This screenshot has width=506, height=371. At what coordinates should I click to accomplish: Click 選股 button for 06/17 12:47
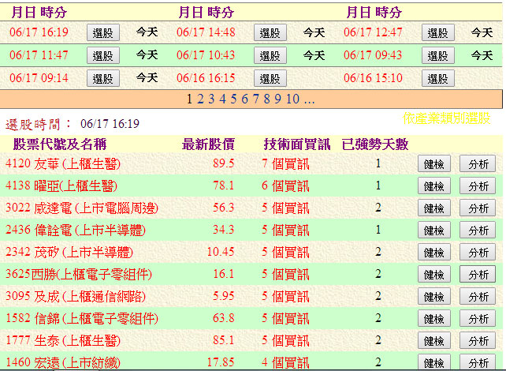(438, 32)
